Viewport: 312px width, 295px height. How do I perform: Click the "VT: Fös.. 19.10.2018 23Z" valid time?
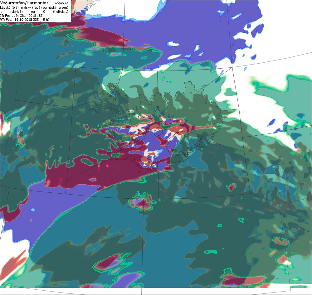coord(19,20)
